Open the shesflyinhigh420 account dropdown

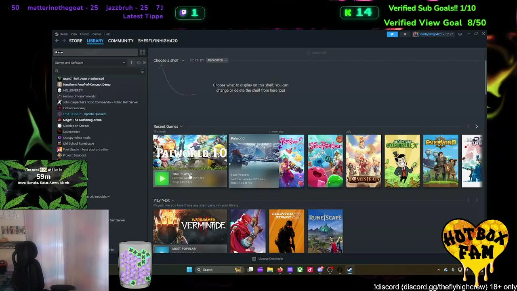click(433, 34)
